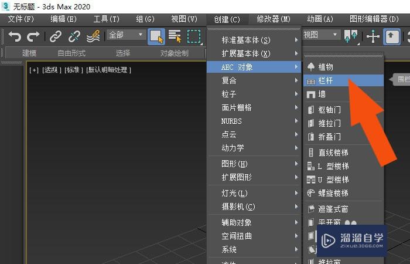Expand the 点云 submenu
The image size is (410, 264).
pyautogui.click(x=254, y=134)
